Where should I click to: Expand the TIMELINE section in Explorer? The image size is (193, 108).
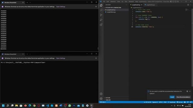pyautogui.click(x=116, y=100)
